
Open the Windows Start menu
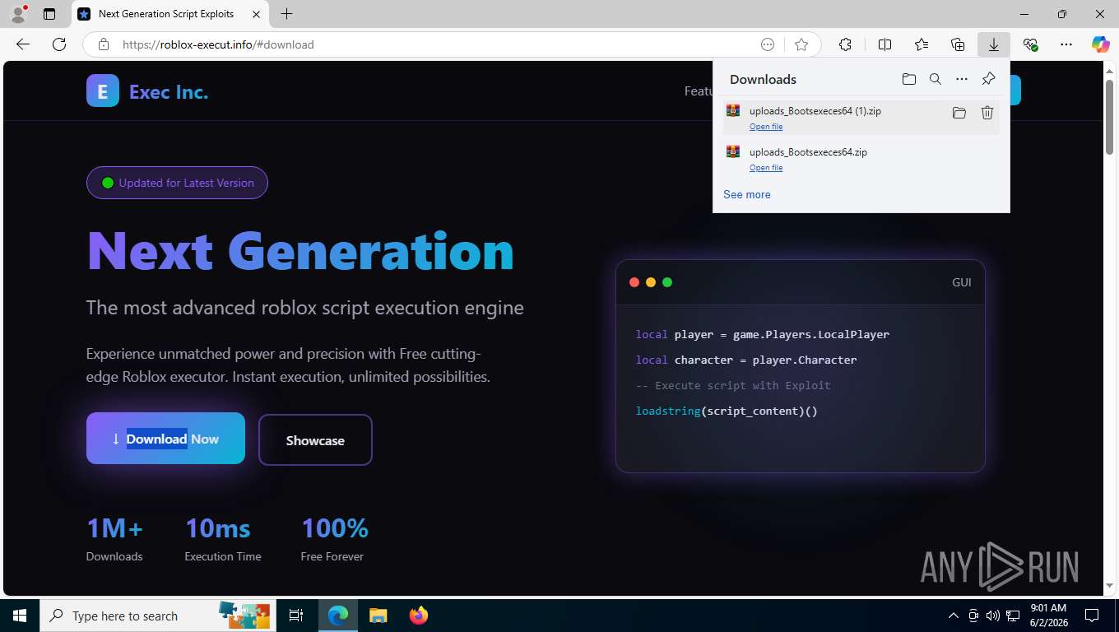[x=20, y=616]
